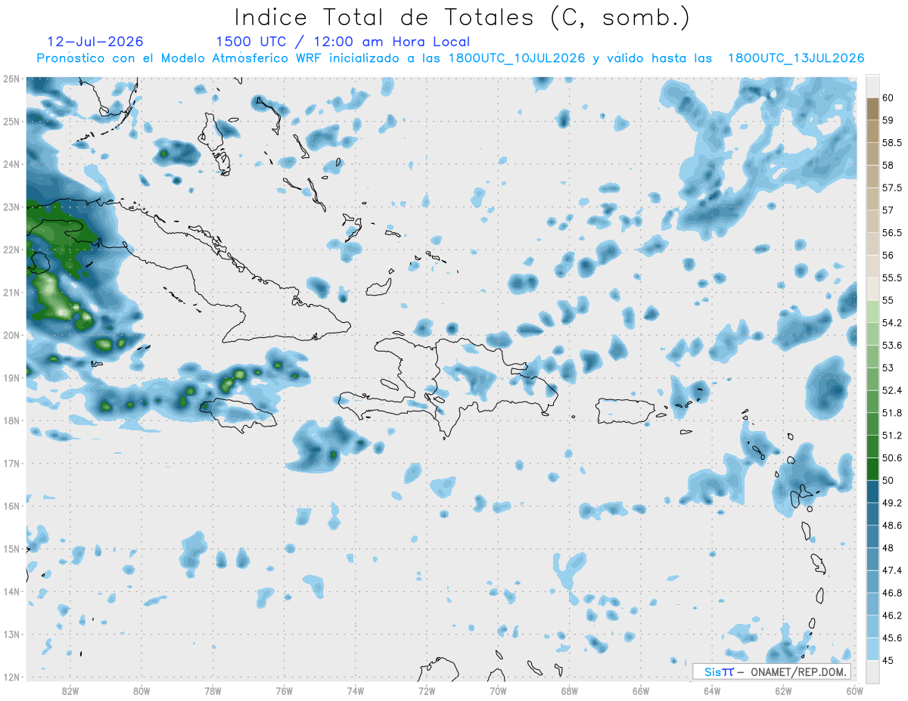The height and width of the screenshot is (701, 908).
Task: Click the '26N' latitude label
Action: (x=11, y=79)
